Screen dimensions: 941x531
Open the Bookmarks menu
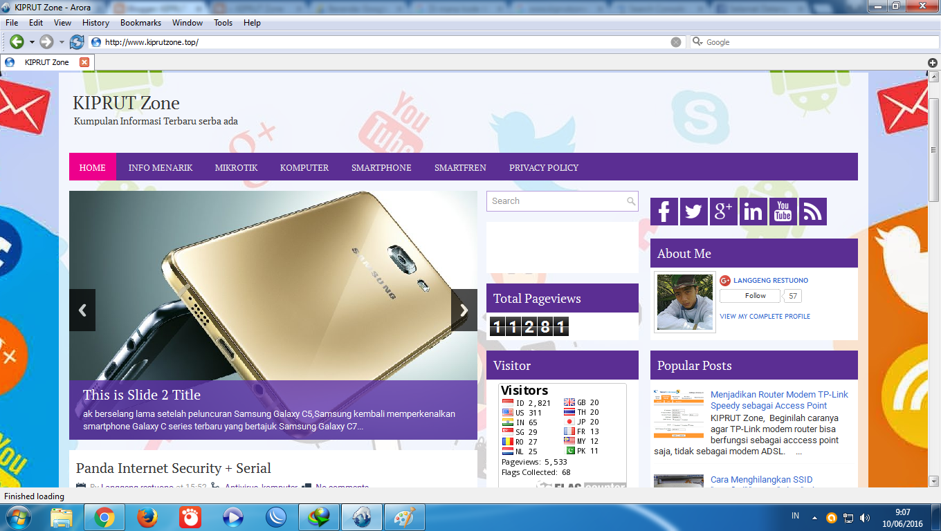(x=140, y=22)
